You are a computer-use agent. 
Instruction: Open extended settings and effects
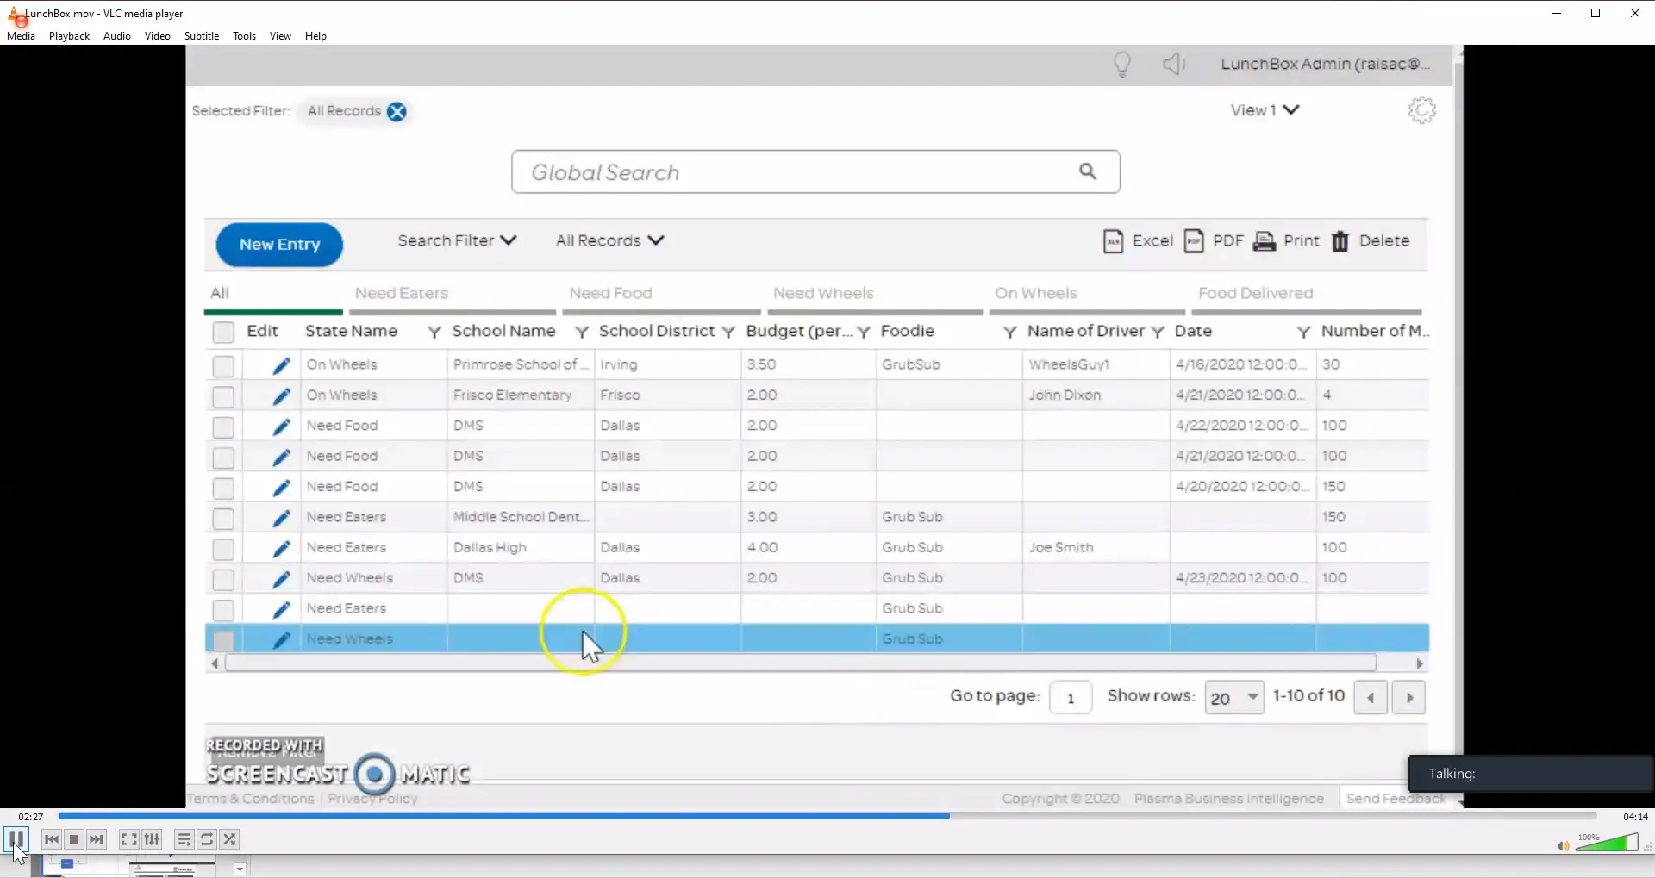(152, 839)
